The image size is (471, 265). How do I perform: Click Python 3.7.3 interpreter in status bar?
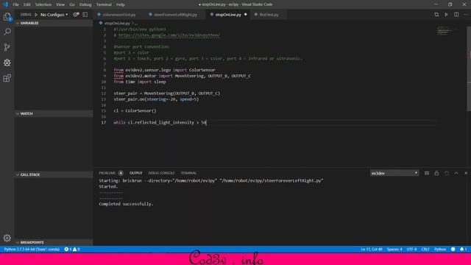pos(32,249)
